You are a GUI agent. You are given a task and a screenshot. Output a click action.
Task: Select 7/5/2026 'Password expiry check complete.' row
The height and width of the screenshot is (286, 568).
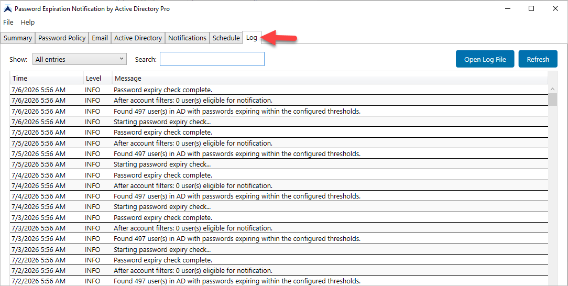[279, 133]
